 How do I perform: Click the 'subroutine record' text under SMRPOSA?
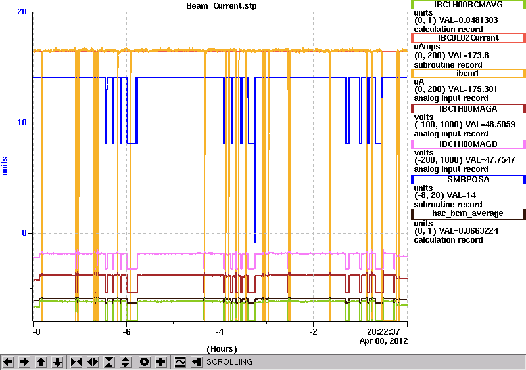448,205
